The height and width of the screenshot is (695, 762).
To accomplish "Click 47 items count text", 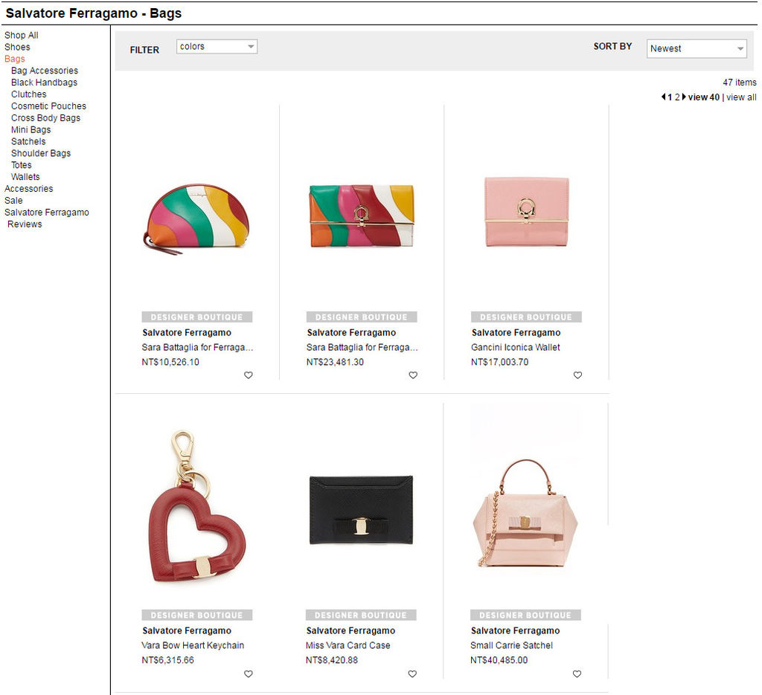I will coord(739,83).
